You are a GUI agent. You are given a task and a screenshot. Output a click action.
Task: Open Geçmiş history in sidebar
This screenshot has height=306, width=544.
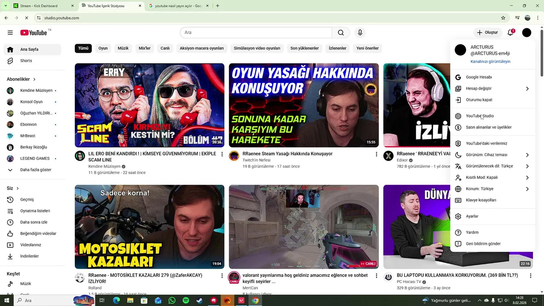(x=32, y=200)
